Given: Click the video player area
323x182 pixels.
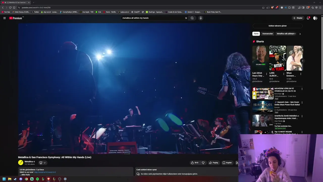Looking at the screenshot, I should coord(134,88).
